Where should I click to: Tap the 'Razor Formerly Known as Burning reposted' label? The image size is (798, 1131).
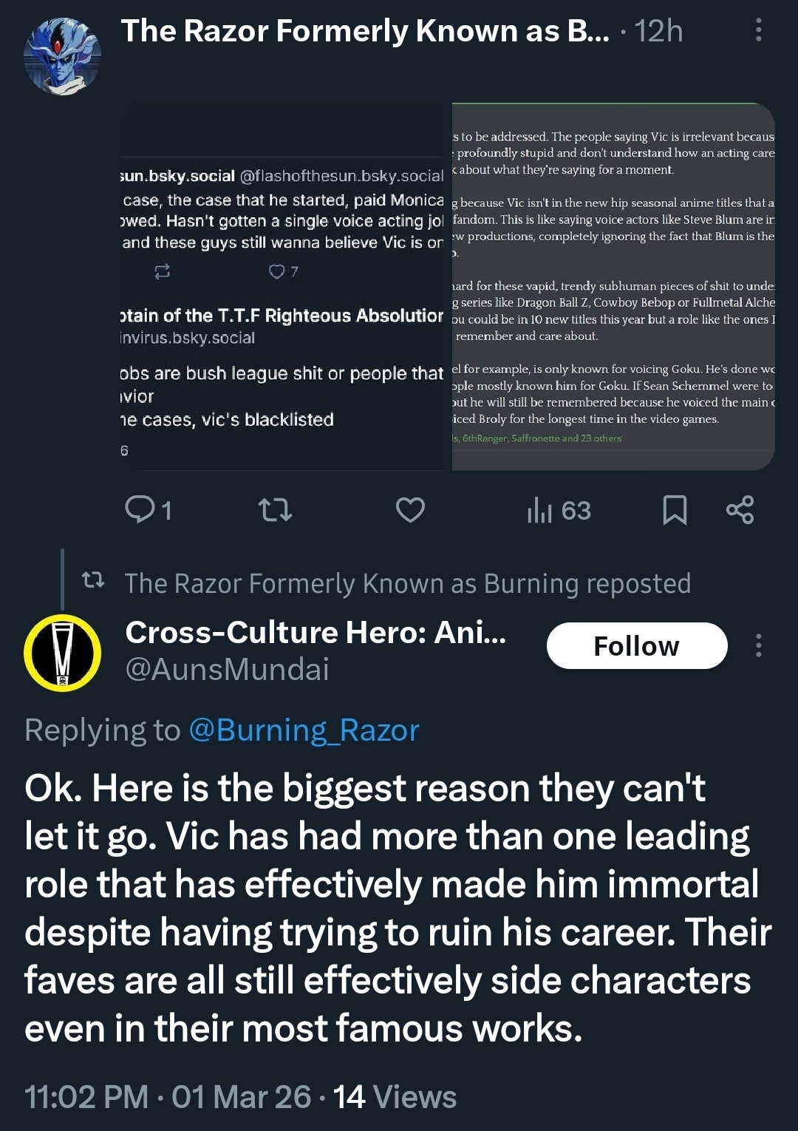407,583
